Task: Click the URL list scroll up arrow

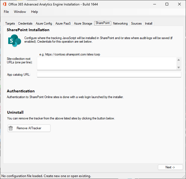Action: [x=179, y=60]
